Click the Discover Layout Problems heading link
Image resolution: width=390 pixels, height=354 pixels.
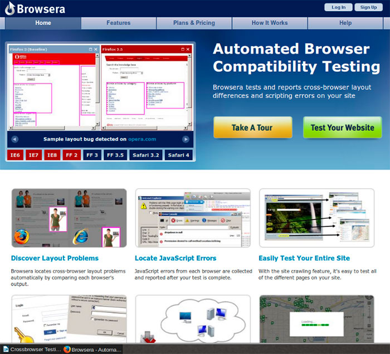55,258
